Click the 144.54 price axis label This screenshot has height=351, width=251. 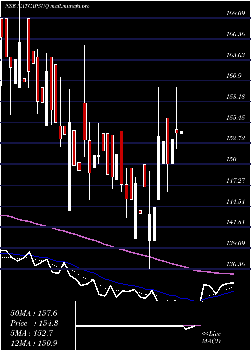[x=235, y=201]
